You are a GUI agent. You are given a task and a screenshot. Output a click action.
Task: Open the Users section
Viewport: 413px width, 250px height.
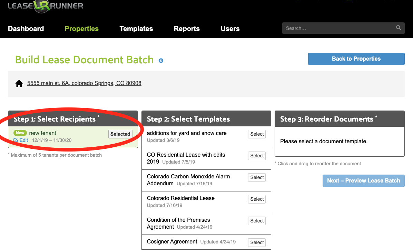(230, 29)
